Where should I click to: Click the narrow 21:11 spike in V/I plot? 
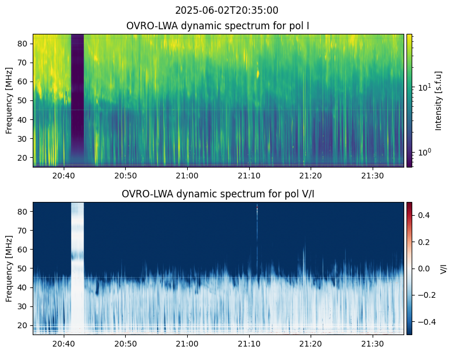257,229
